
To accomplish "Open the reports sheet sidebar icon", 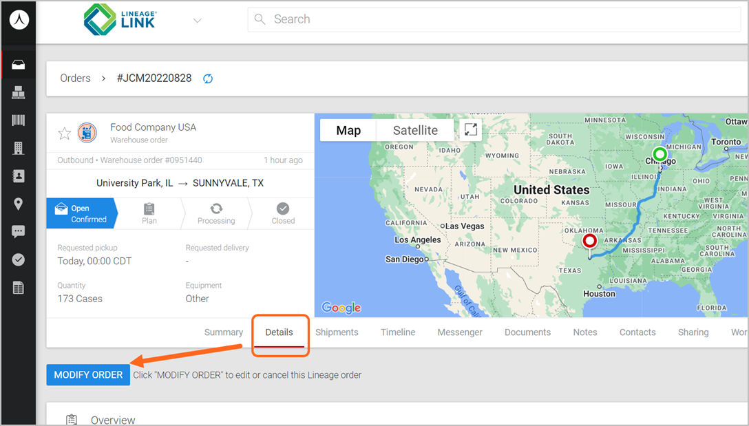I will (x=18, y=288).
